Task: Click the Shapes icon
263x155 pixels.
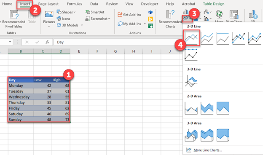Action: pyautogui.click(x=59, y=12)
